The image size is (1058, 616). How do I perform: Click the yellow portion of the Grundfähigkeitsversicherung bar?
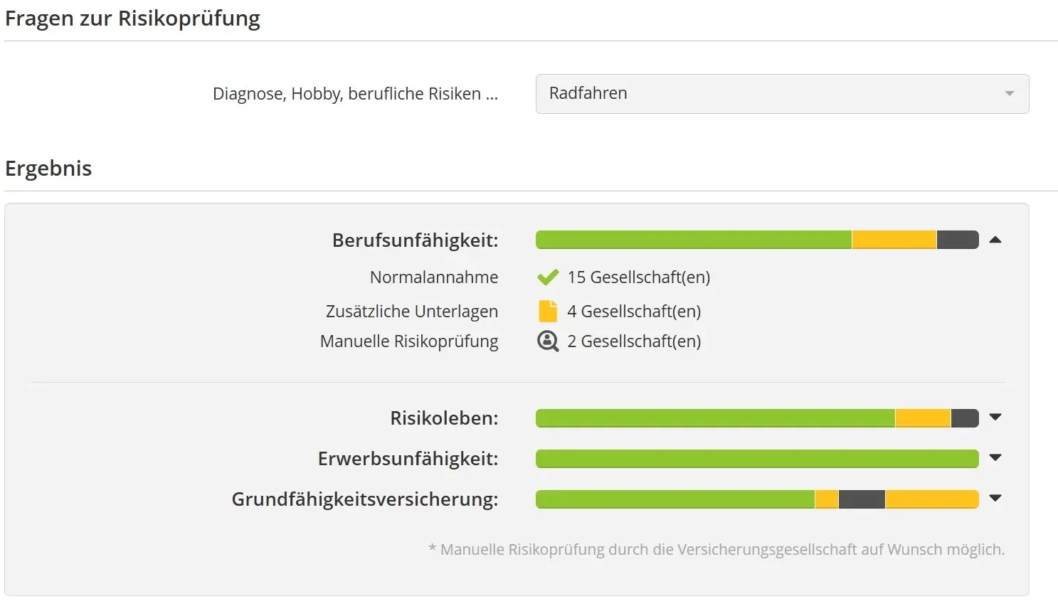pyautogui.click(x=932, y=499)
